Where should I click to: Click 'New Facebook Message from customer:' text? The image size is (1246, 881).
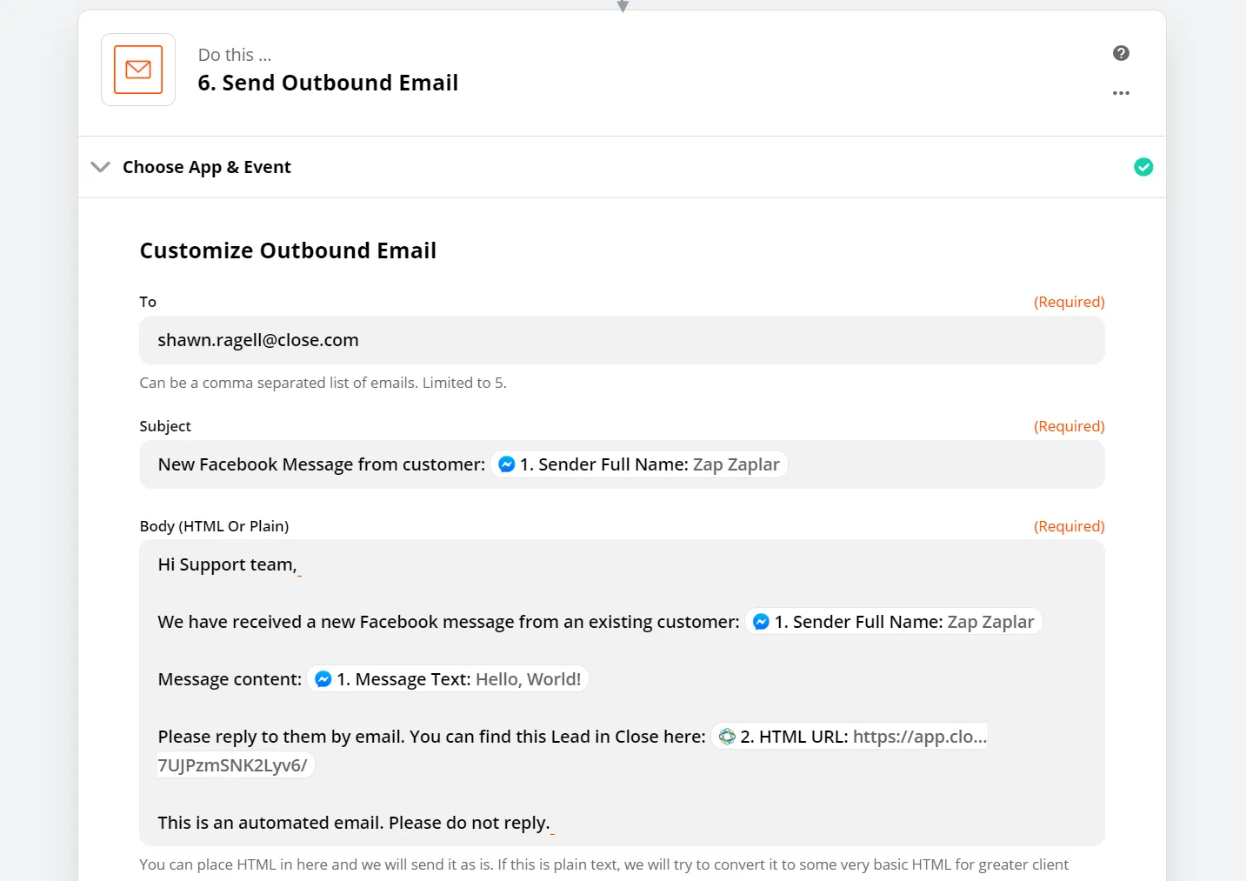point(322,464)
